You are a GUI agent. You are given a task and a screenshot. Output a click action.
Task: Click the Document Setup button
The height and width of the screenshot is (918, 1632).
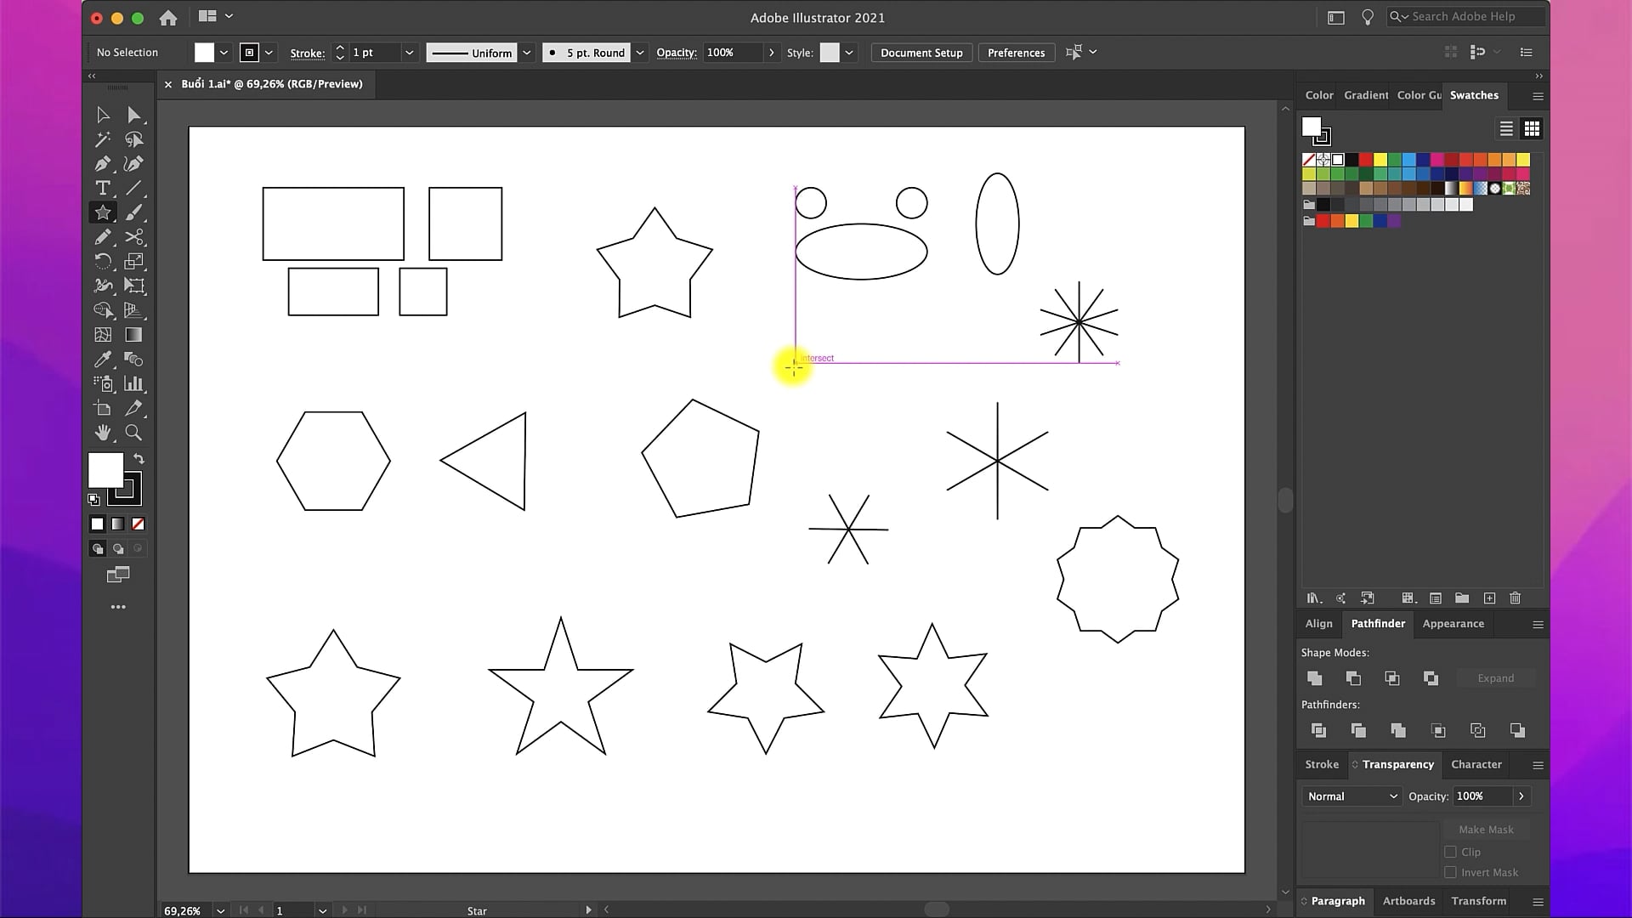tap(921, 53)
